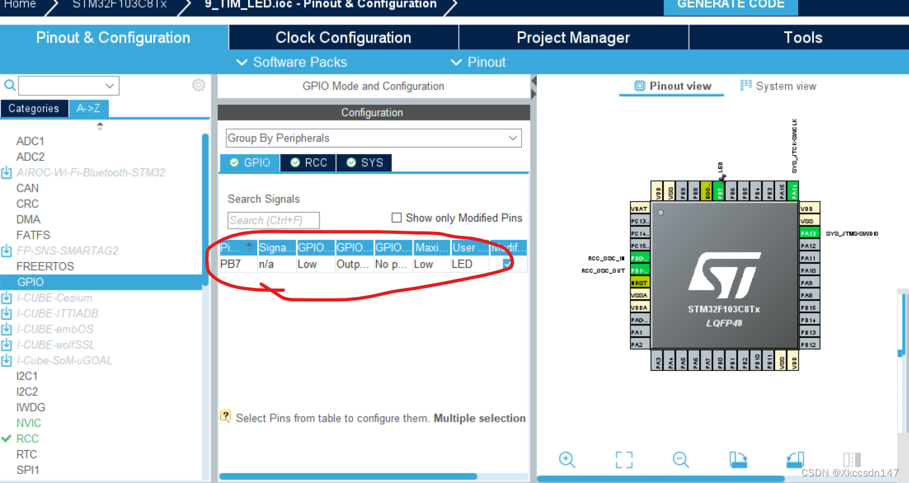Image resolution: width=909 pixels, height=483 pixels.
Task: Click the Pinout view chip icon
Action: click(x=639, y=86)
